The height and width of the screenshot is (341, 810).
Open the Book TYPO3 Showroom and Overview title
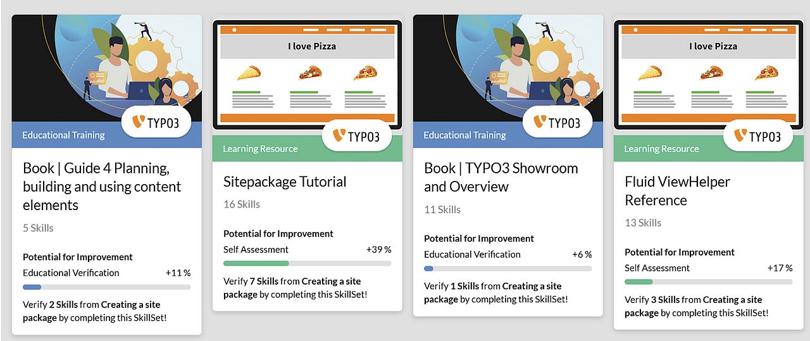(x=501, y=177)
